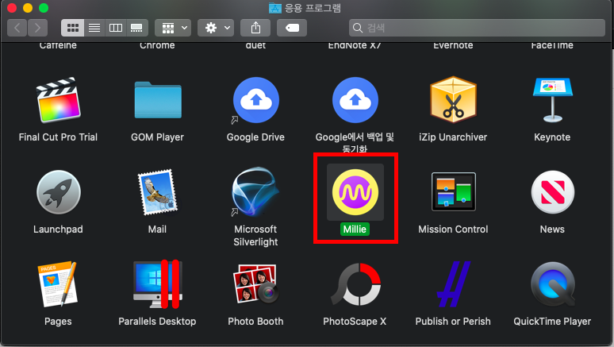Switch to icon view

point(72,28)
